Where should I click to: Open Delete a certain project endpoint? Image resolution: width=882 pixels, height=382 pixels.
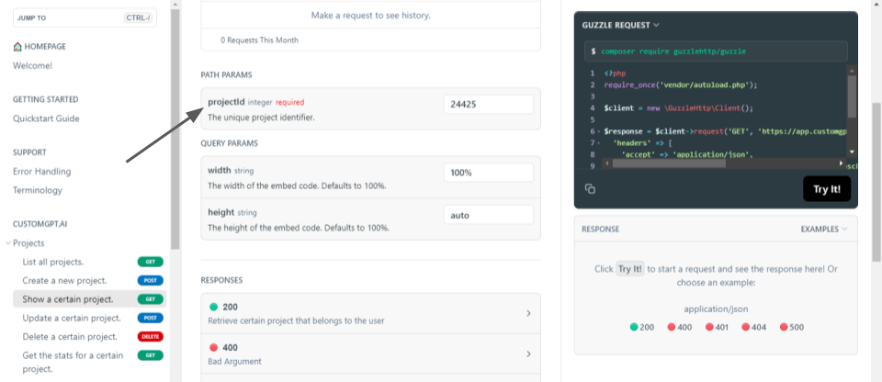(70, 336)
